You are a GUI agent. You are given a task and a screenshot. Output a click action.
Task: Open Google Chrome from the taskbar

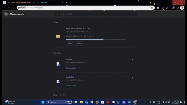coord(92,102)
